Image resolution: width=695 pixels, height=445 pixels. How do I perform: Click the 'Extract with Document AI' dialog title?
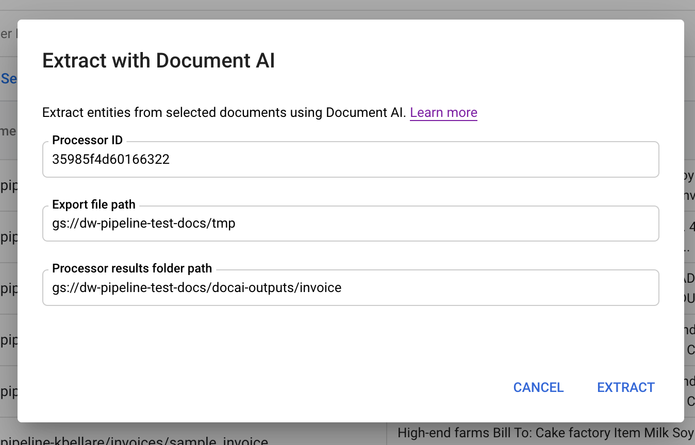pos(158,61)
